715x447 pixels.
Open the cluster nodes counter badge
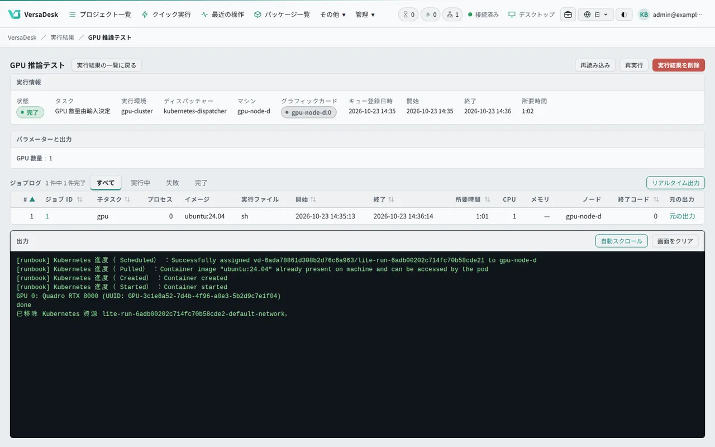point(452,15)
